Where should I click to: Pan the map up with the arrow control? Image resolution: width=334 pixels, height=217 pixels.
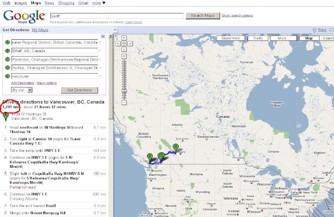[x=124, y=38]
